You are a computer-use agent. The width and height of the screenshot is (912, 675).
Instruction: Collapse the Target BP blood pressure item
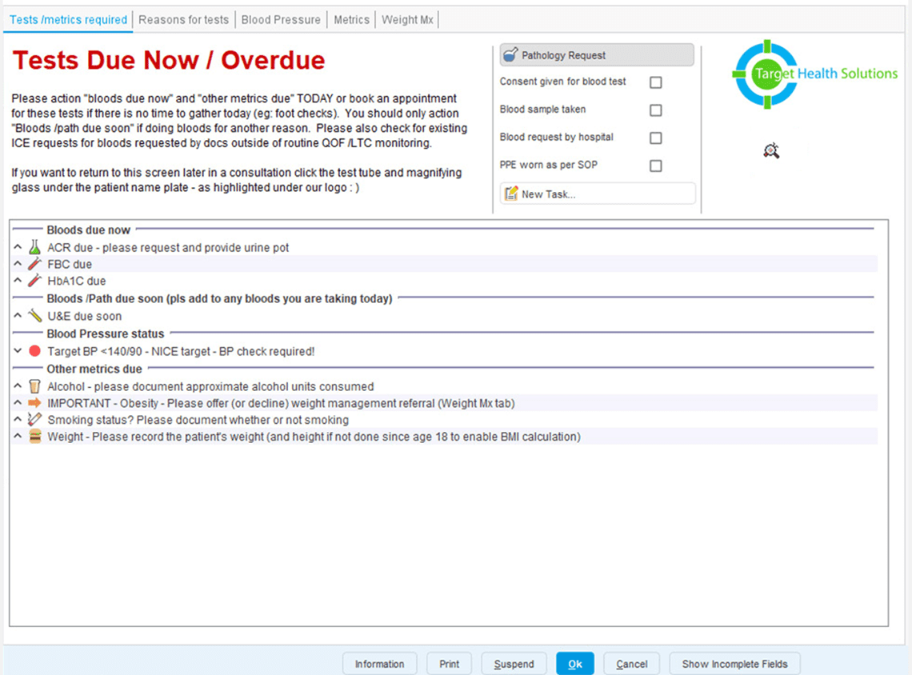[x=17, y=350]
